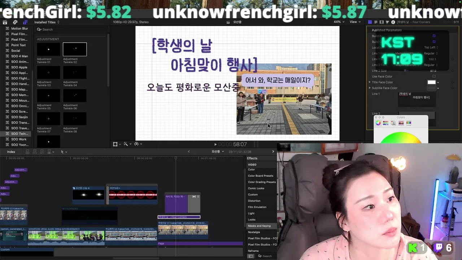
Task: Select the Adjustment Twinkle 05 thumbnail
Action: [48, 96]
